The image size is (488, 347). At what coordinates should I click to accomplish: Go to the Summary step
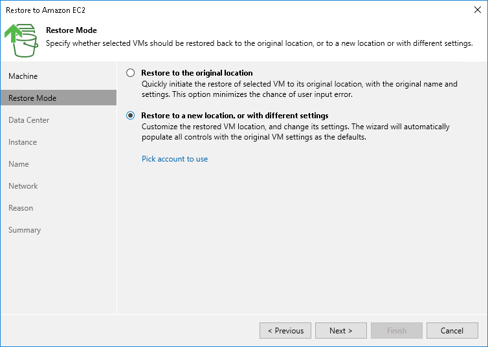point(25,230)
